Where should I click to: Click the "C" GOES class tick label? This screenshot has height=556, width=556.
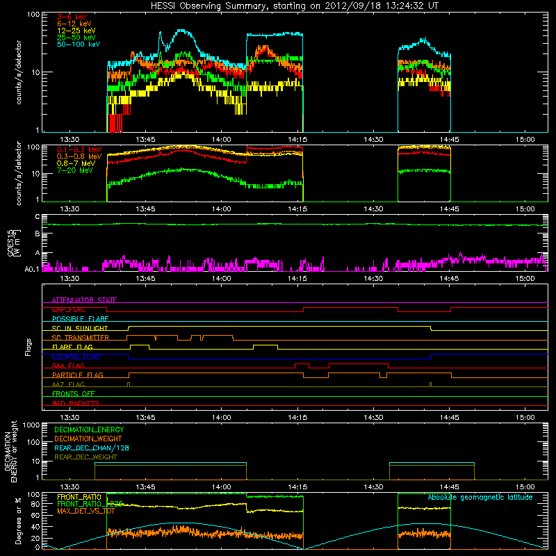38,217
